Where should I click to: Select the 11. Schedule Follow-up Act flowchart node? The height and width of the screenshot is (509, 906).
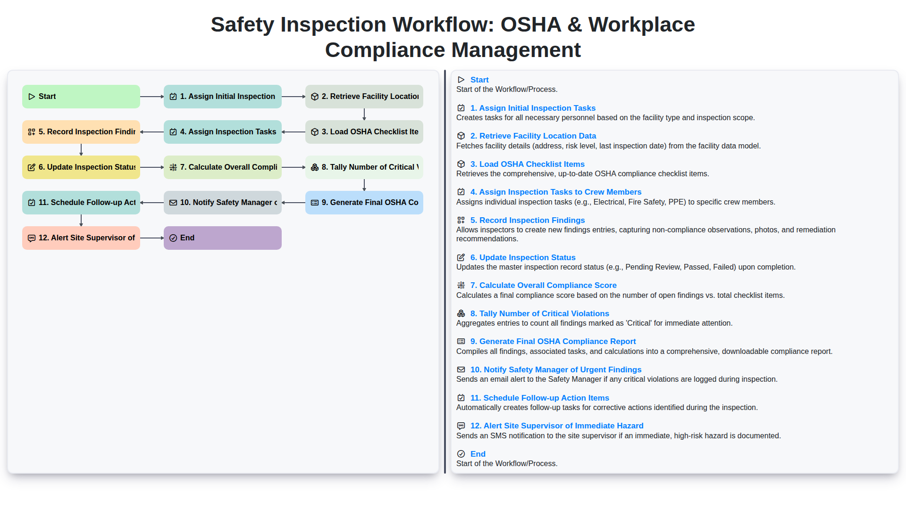click(81, 203)
